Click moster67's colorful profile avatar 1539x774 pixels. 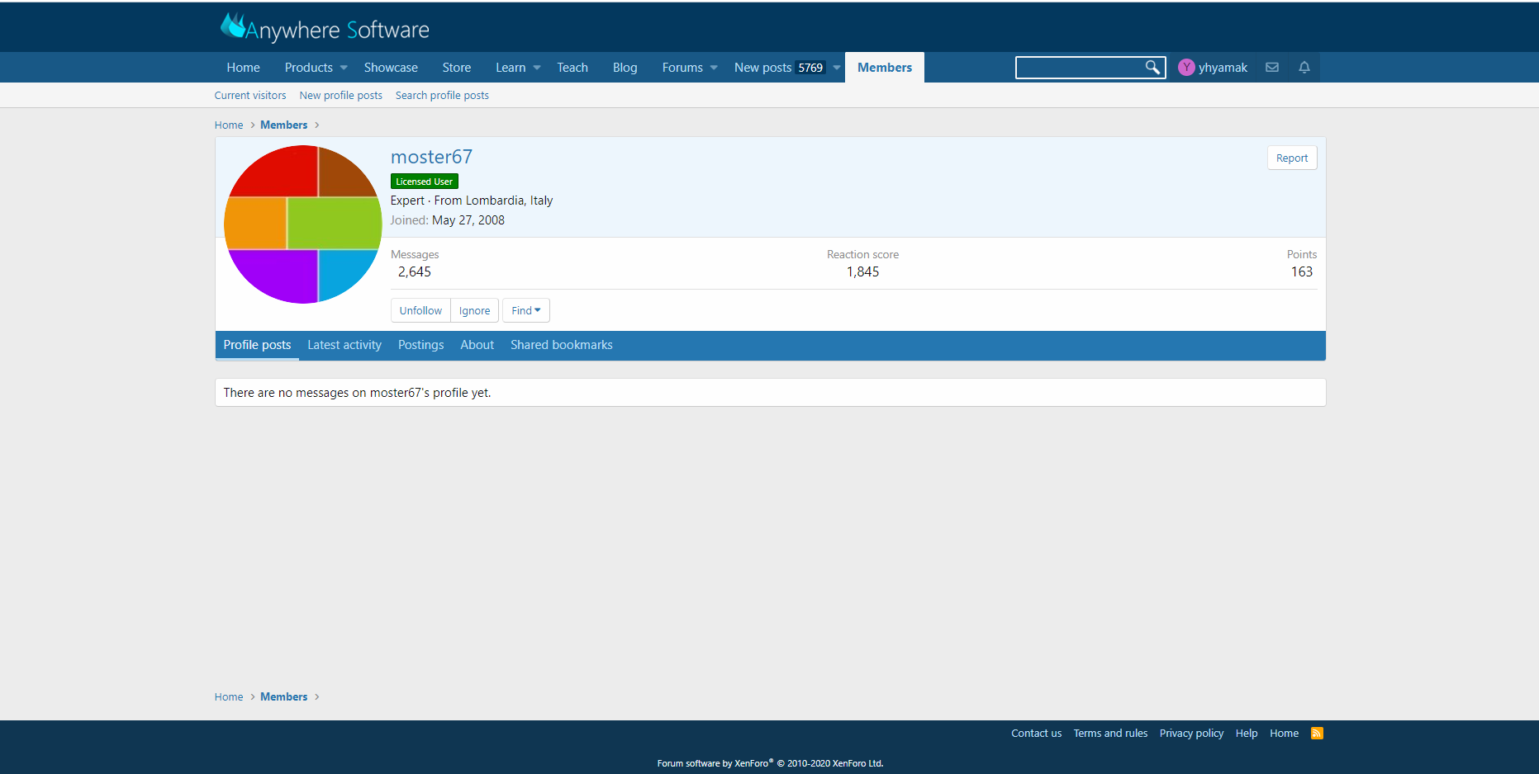[x=302, y=224]
